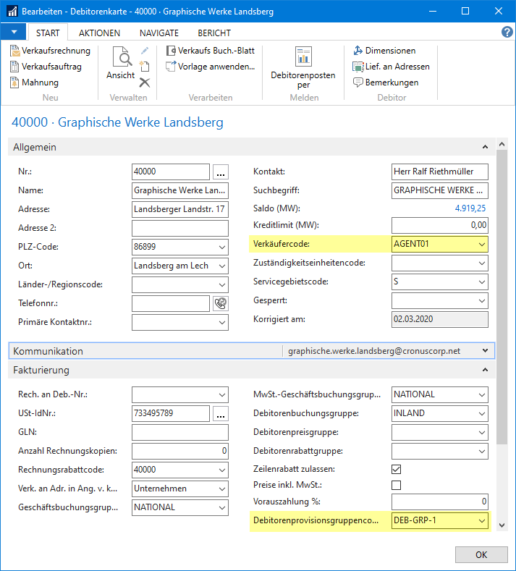
Task: Click the Ansicht view button
Action: (x=120, y=64)
